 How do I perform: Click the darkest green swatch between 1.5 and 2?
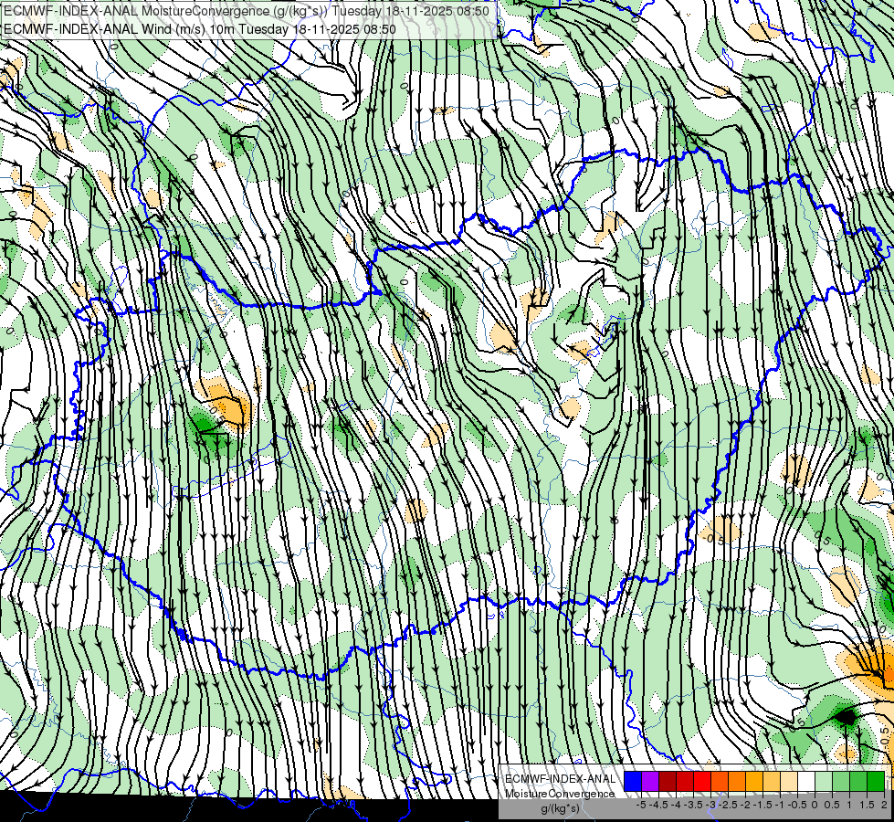pos(876,781)
